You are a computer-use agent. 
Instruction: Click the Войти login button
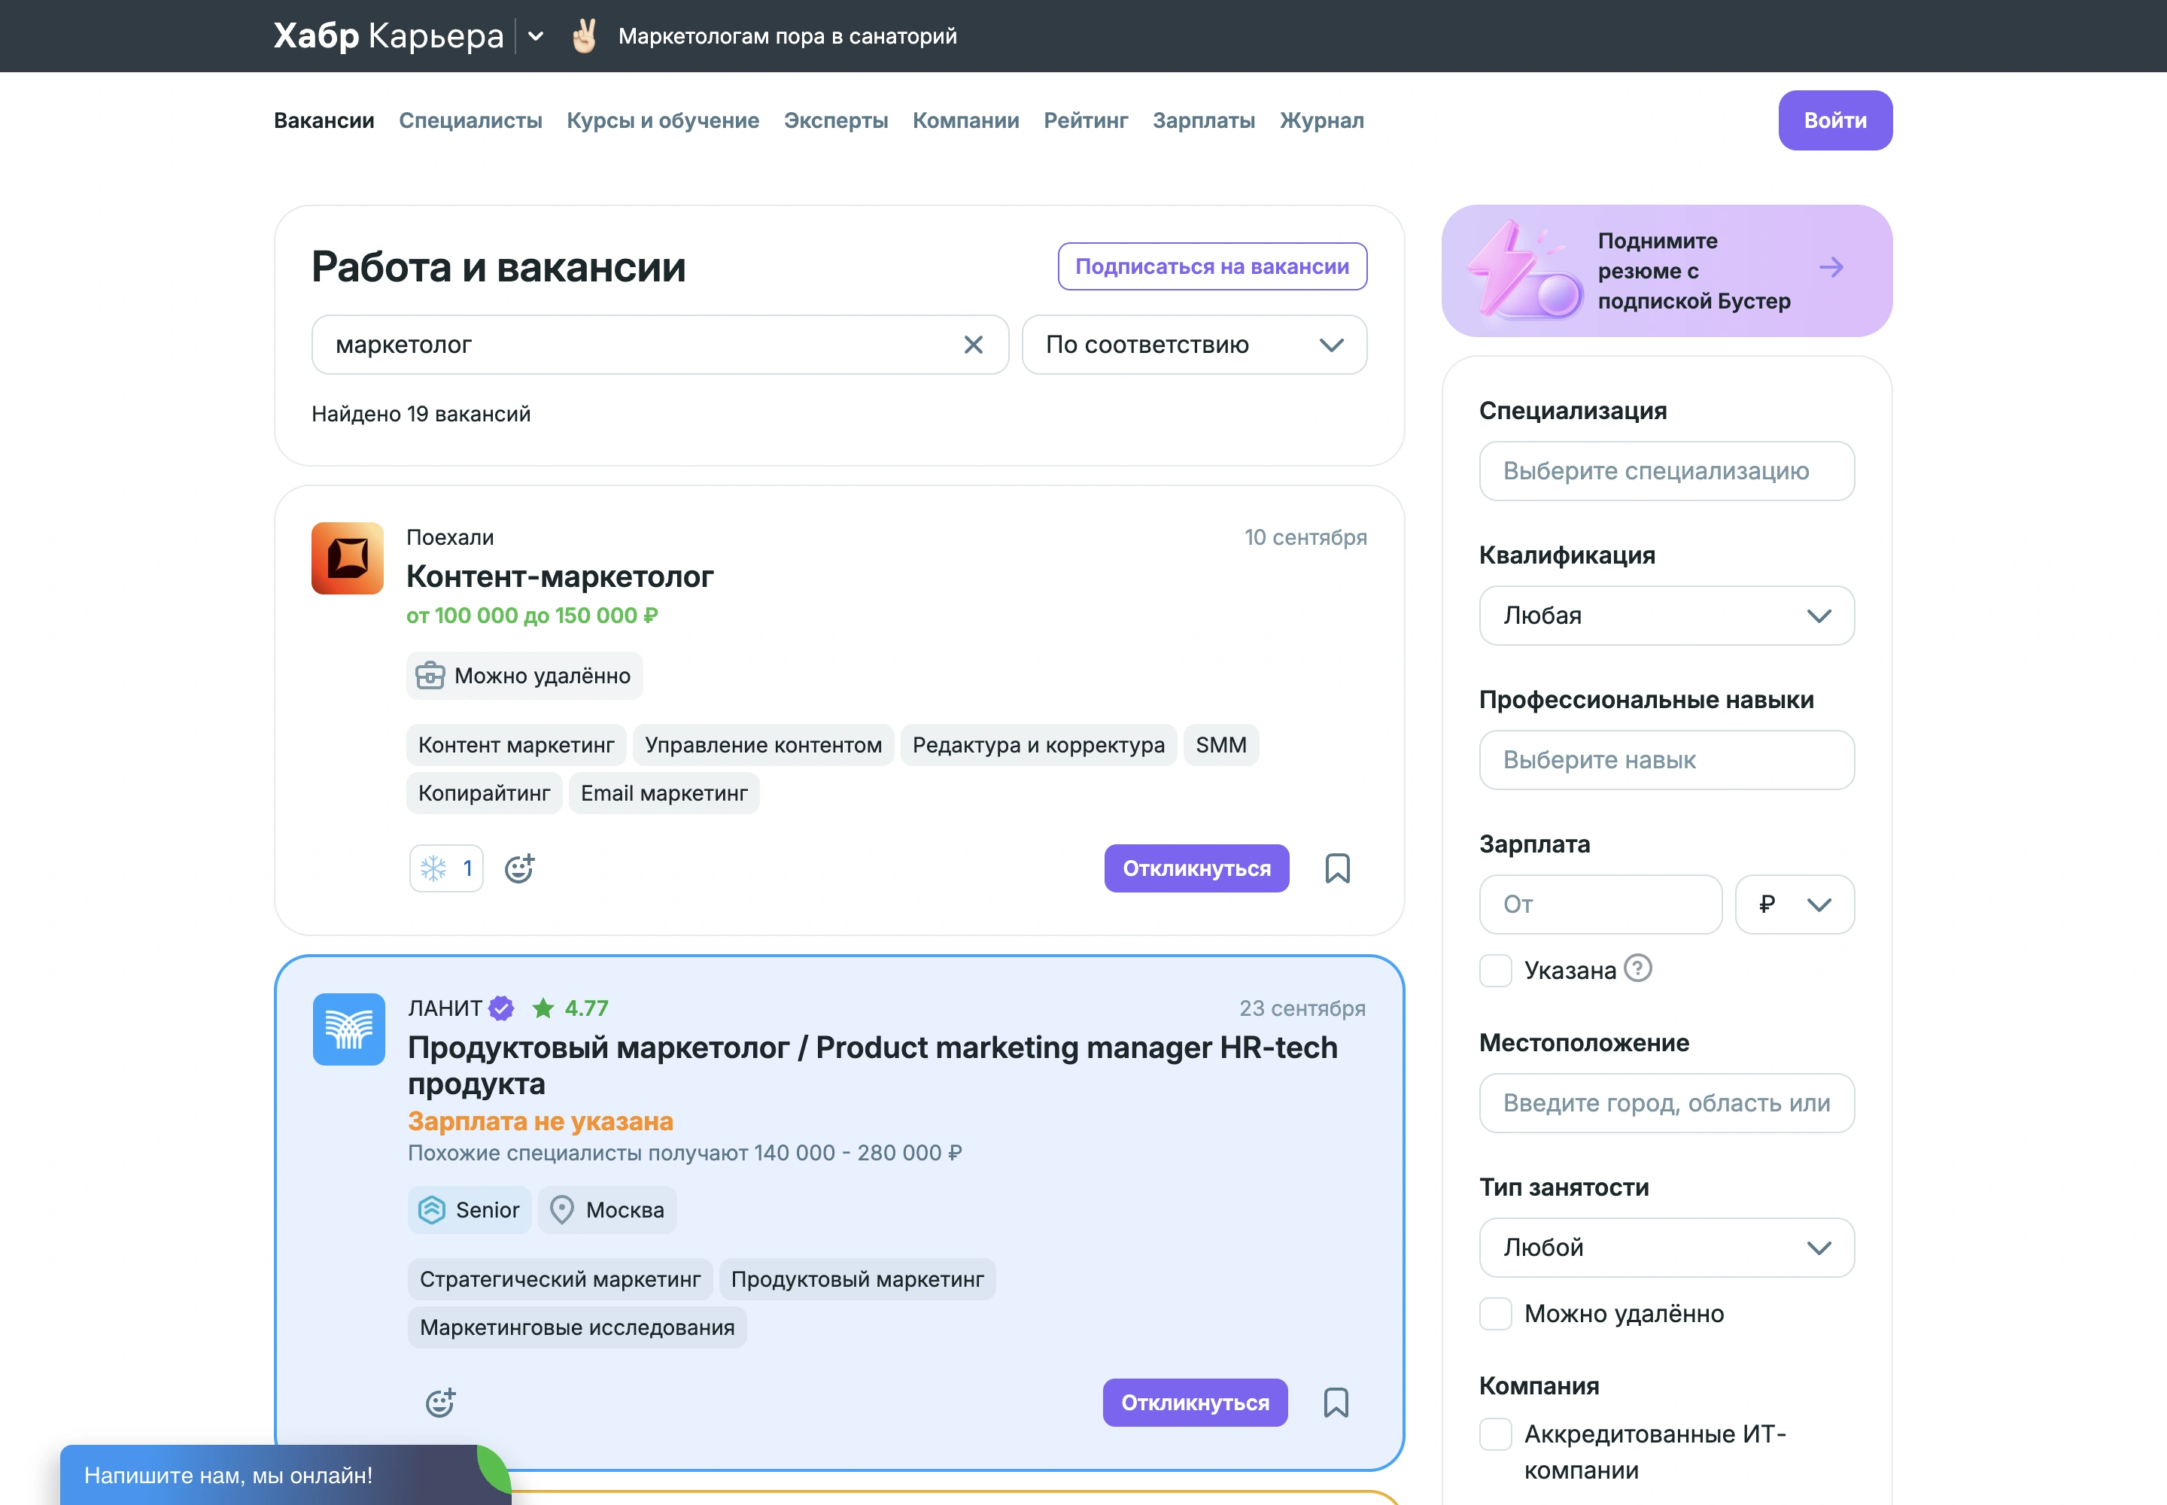tap(1835, 120)
